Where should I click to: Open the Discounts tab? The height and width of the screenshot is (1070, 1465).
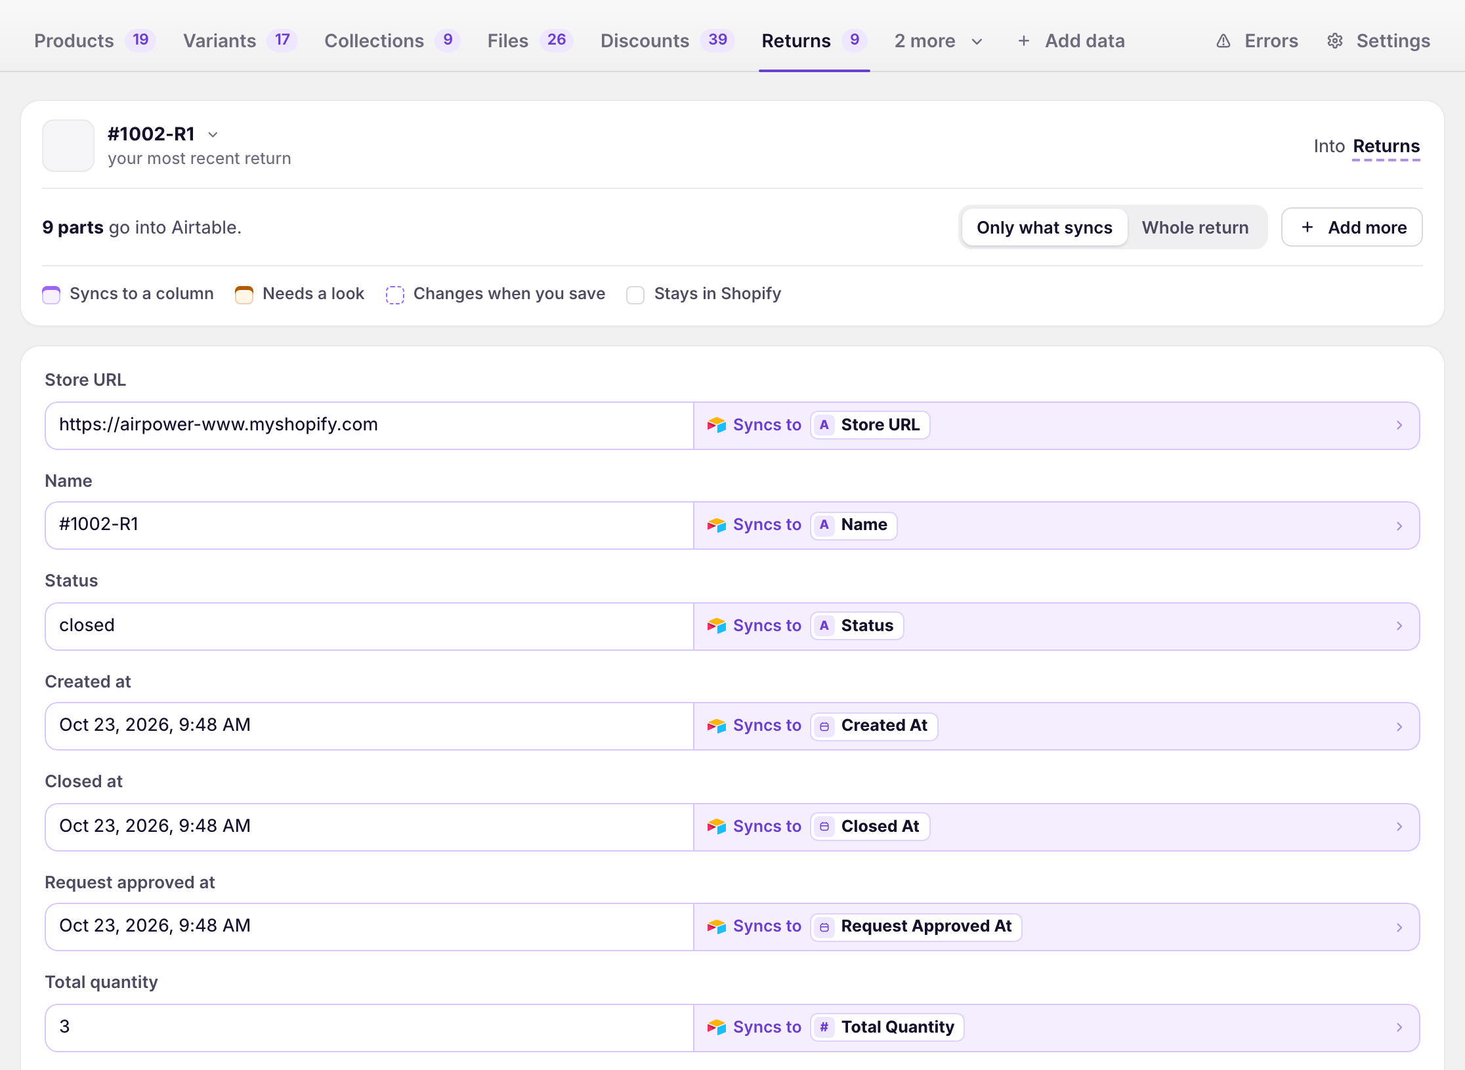667,41
